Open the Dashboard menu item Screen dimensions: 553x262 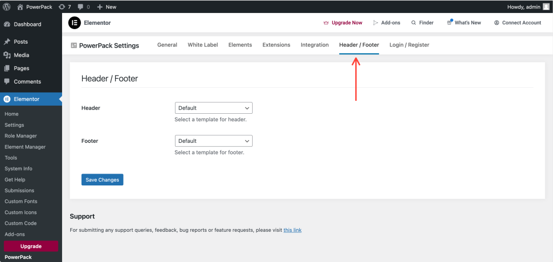point(31,24)
